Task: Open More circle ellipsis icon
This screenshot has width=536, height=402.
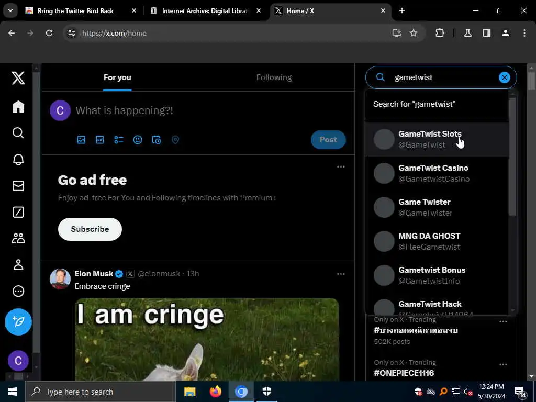Action: pyautogui.click(x=18, y=291)
